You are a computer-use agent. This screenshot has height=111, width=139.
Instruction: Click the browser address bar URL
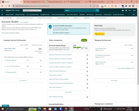(32, 6)
